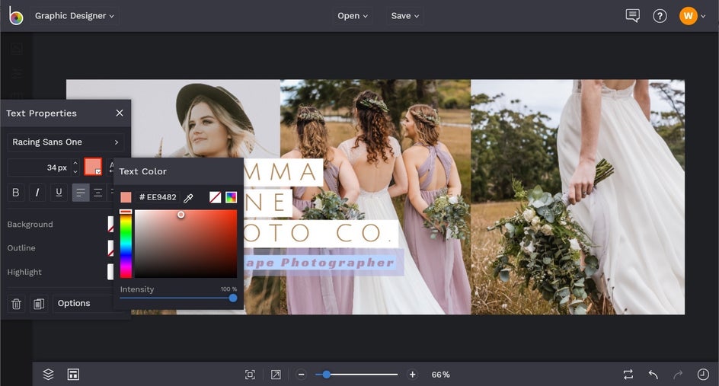Screen dimensions: 719x386
Task: Click the current color preview in Text Color
Action: pyautogui.click(x=126, y=197)
